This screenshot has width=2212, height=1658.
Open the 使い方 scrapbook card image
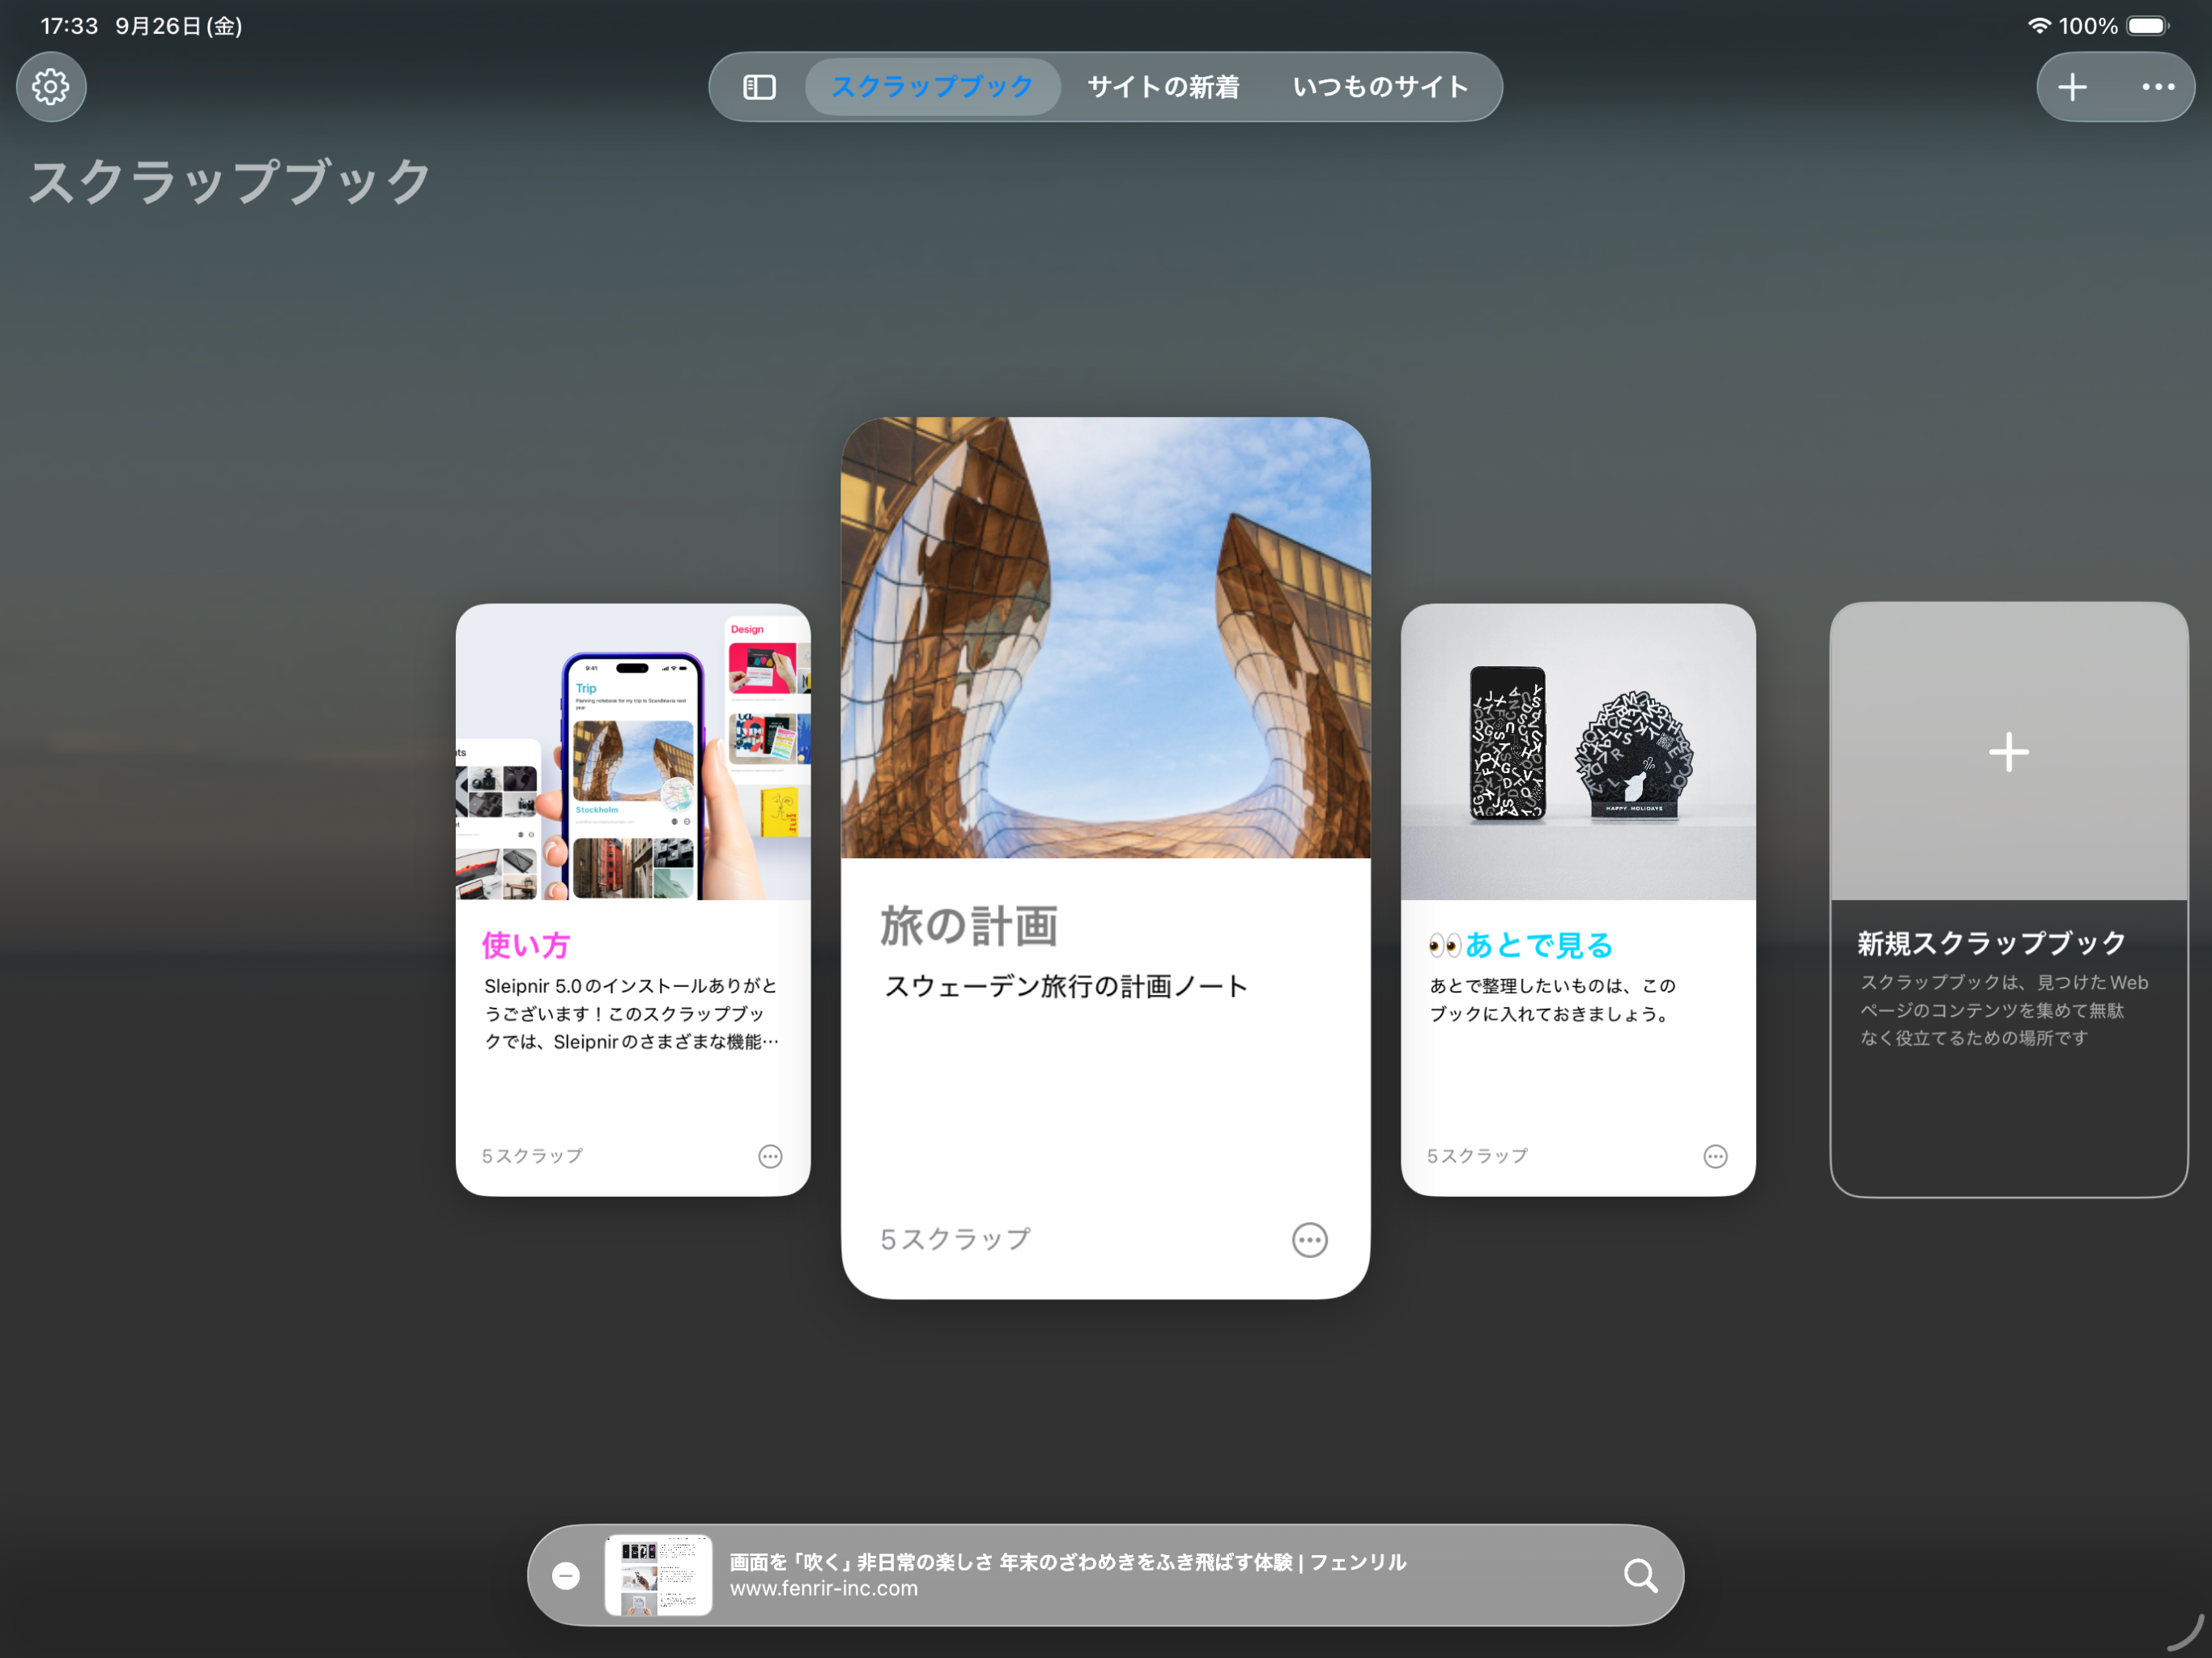click(x=632, y=752)
